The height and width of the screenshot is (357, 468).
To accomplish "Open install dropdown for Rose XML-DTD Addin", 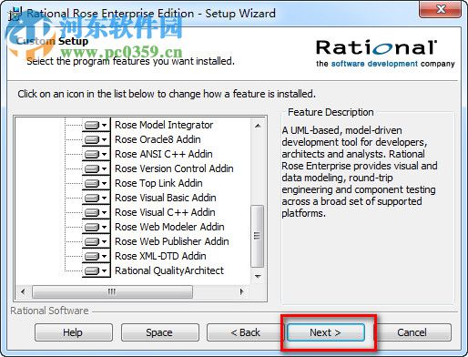I will 96,256.
